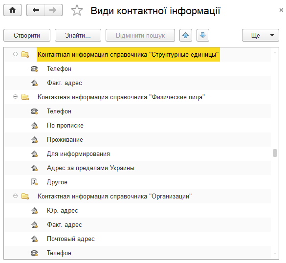This screenshot has height=263, width=286.
Task: Click the vertical scrollbar thumb
Action: point(275,153)
